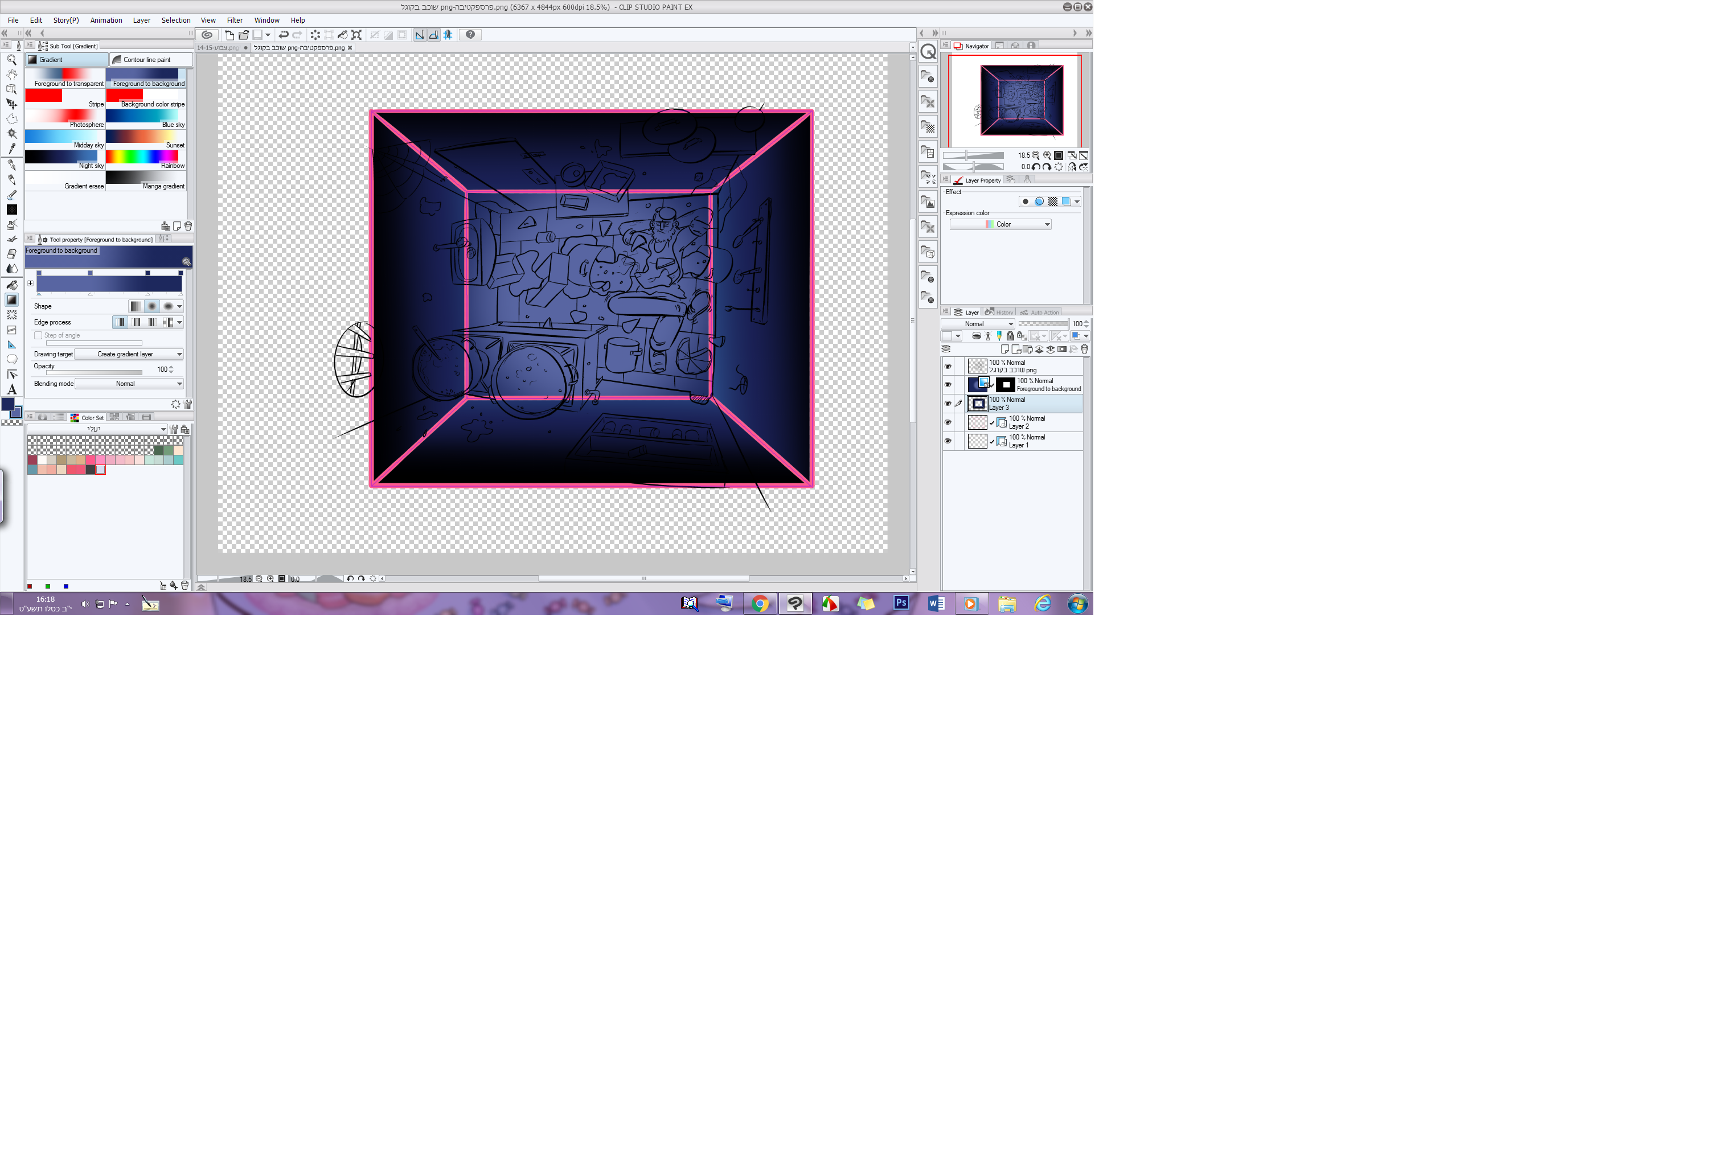
Task: Open the layer blending mode dropdown
Action: coord(979,324)
